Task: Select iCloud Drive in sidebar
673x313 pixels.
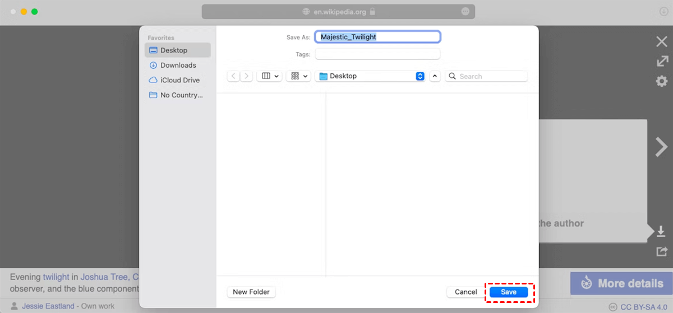Action: click(177, 80)
